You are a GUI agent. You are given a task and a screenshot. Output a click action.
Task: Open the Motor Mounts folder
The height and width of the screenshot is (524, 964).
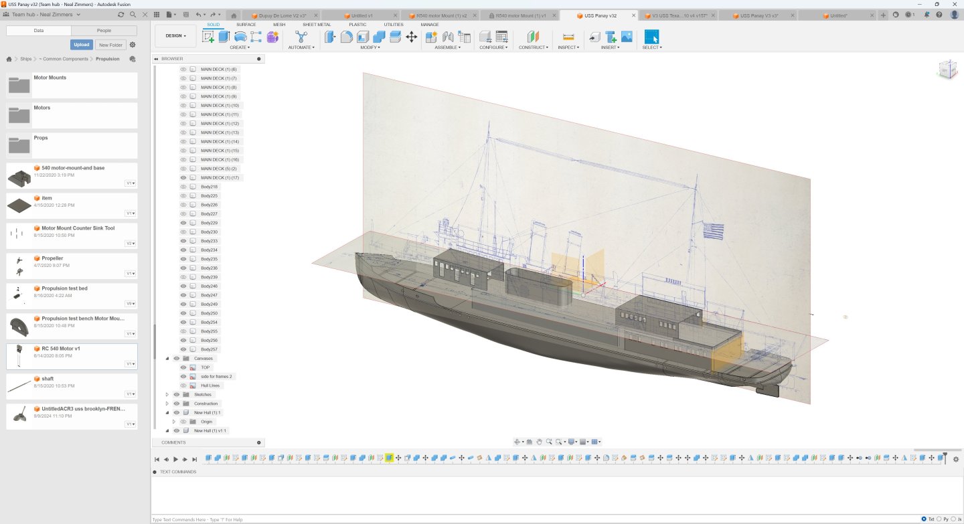click(72, 85)
